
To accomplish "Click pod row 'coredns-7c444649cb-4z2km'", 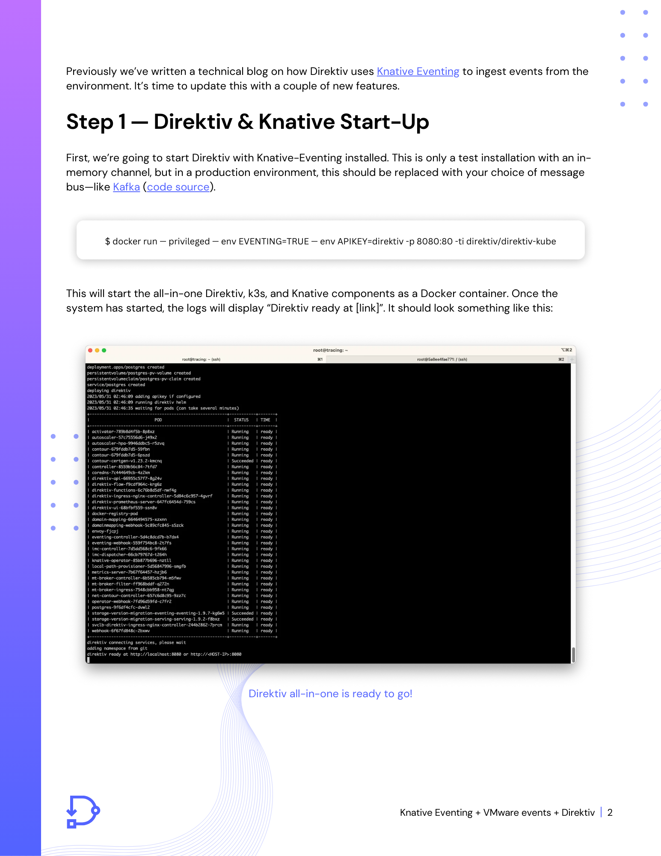I will click(182, 473).
